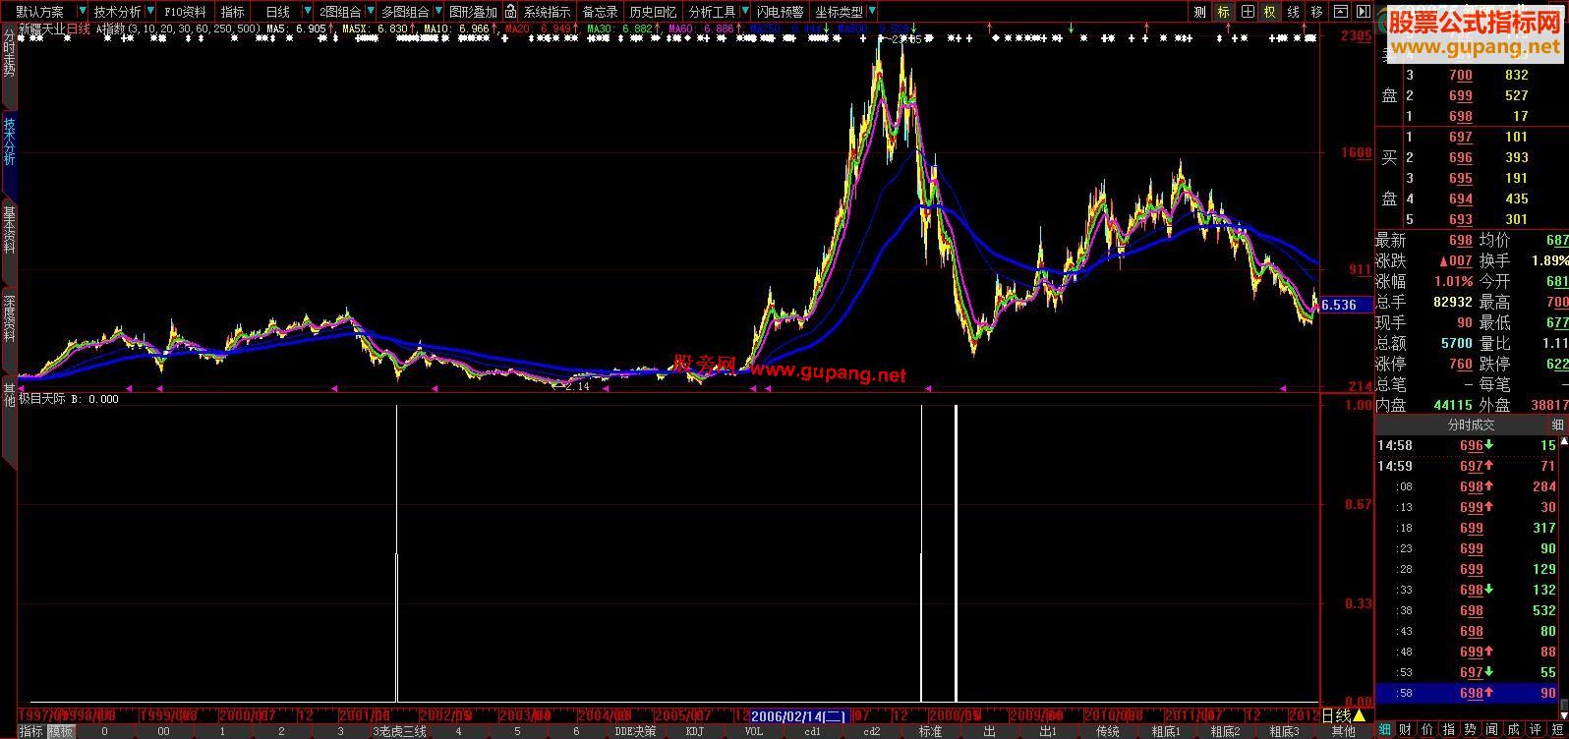The height and width of the screenshot is (739, 1569).
Task: Click the 14:58 trade time entry
Action: tap(1395, 446)
